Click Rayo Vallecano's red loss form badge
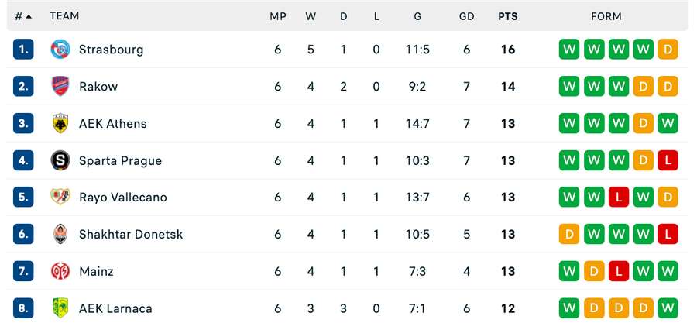The width and height of the screenshot is (697, 323). click(x=618, y=197)
